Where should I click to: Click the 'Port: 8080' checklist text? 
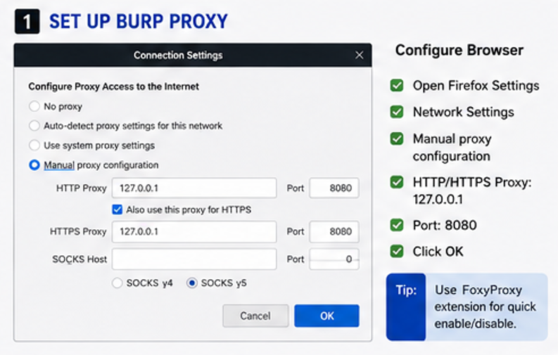pos(445,225)
